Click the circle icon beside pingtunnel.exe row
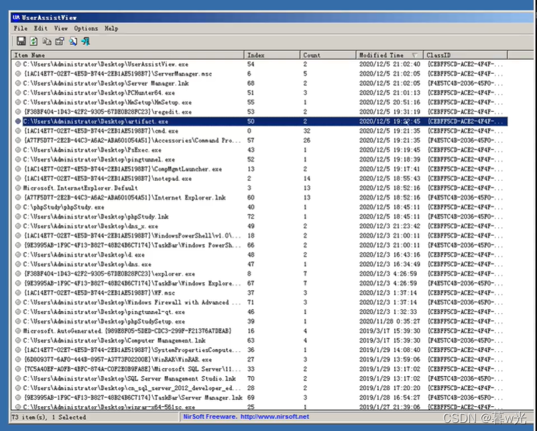537x431 pixels. [x=18, y=160]
